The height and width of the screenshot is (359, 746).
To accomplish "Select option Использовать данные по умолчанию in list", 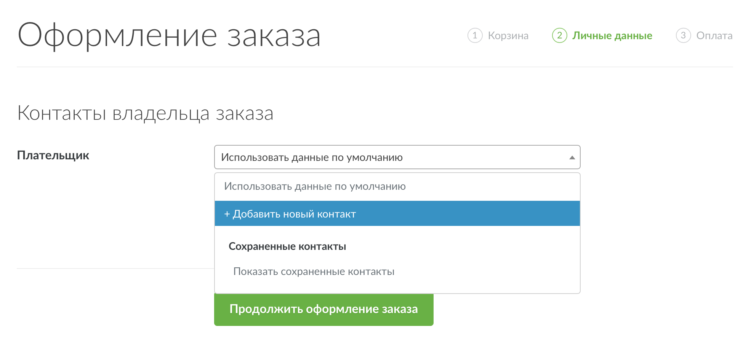I will coord(397,186).
